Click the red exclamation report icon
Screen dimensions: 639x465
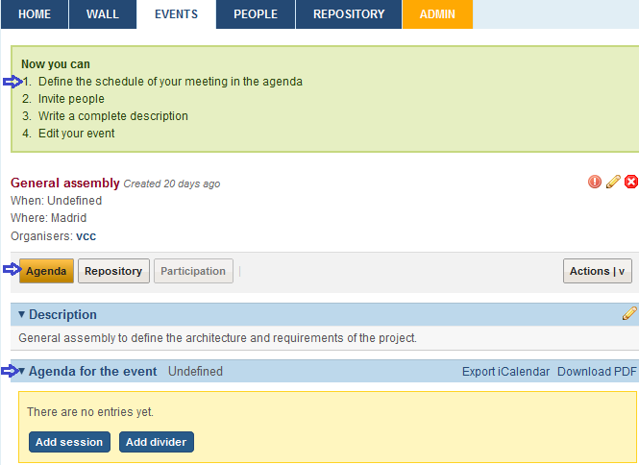pos(595,182)
